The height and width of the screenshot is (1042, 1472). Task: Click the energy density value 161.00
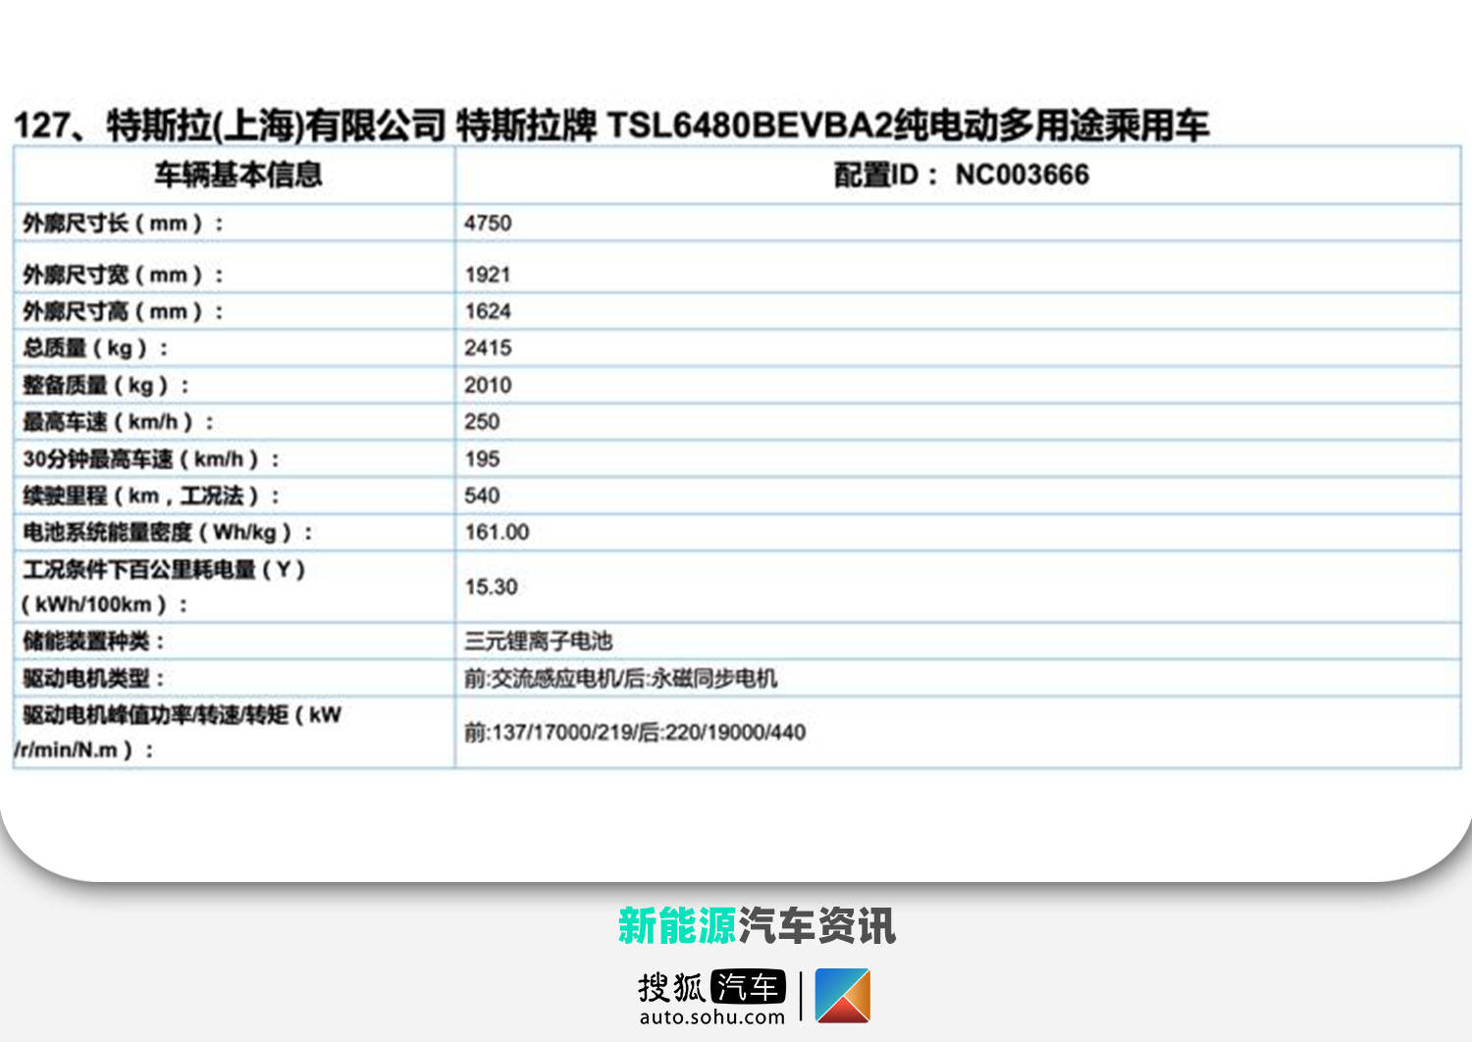click(497, 532)
